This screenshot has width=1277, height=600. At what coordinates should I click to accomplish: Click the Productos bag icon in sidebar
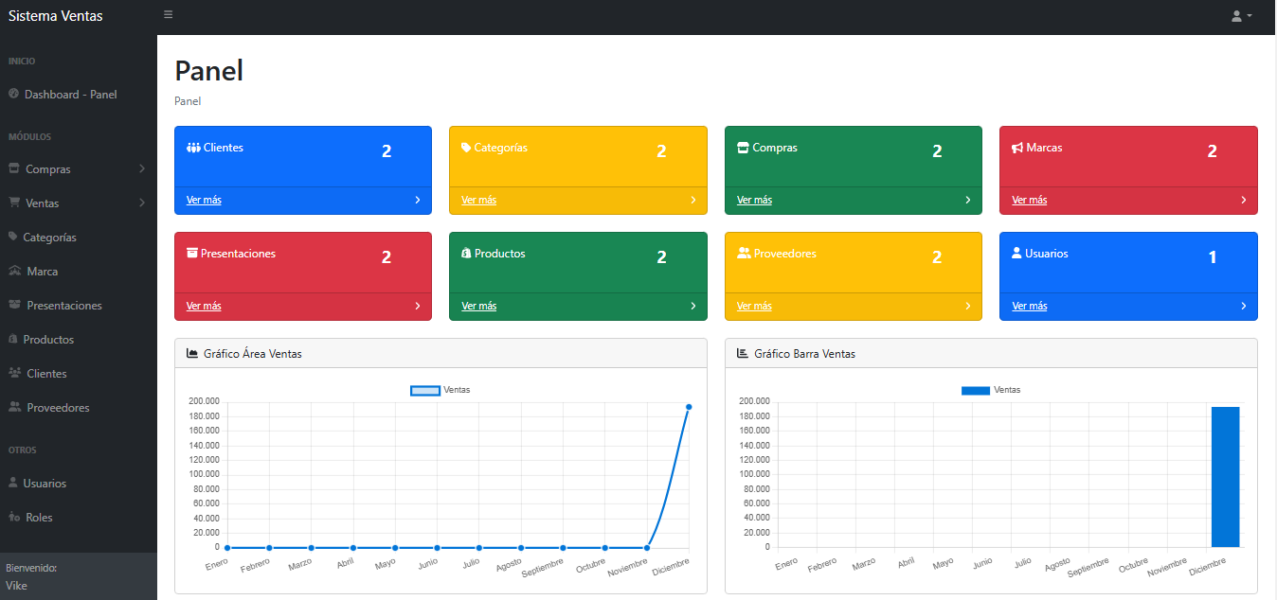pos(13,340)
